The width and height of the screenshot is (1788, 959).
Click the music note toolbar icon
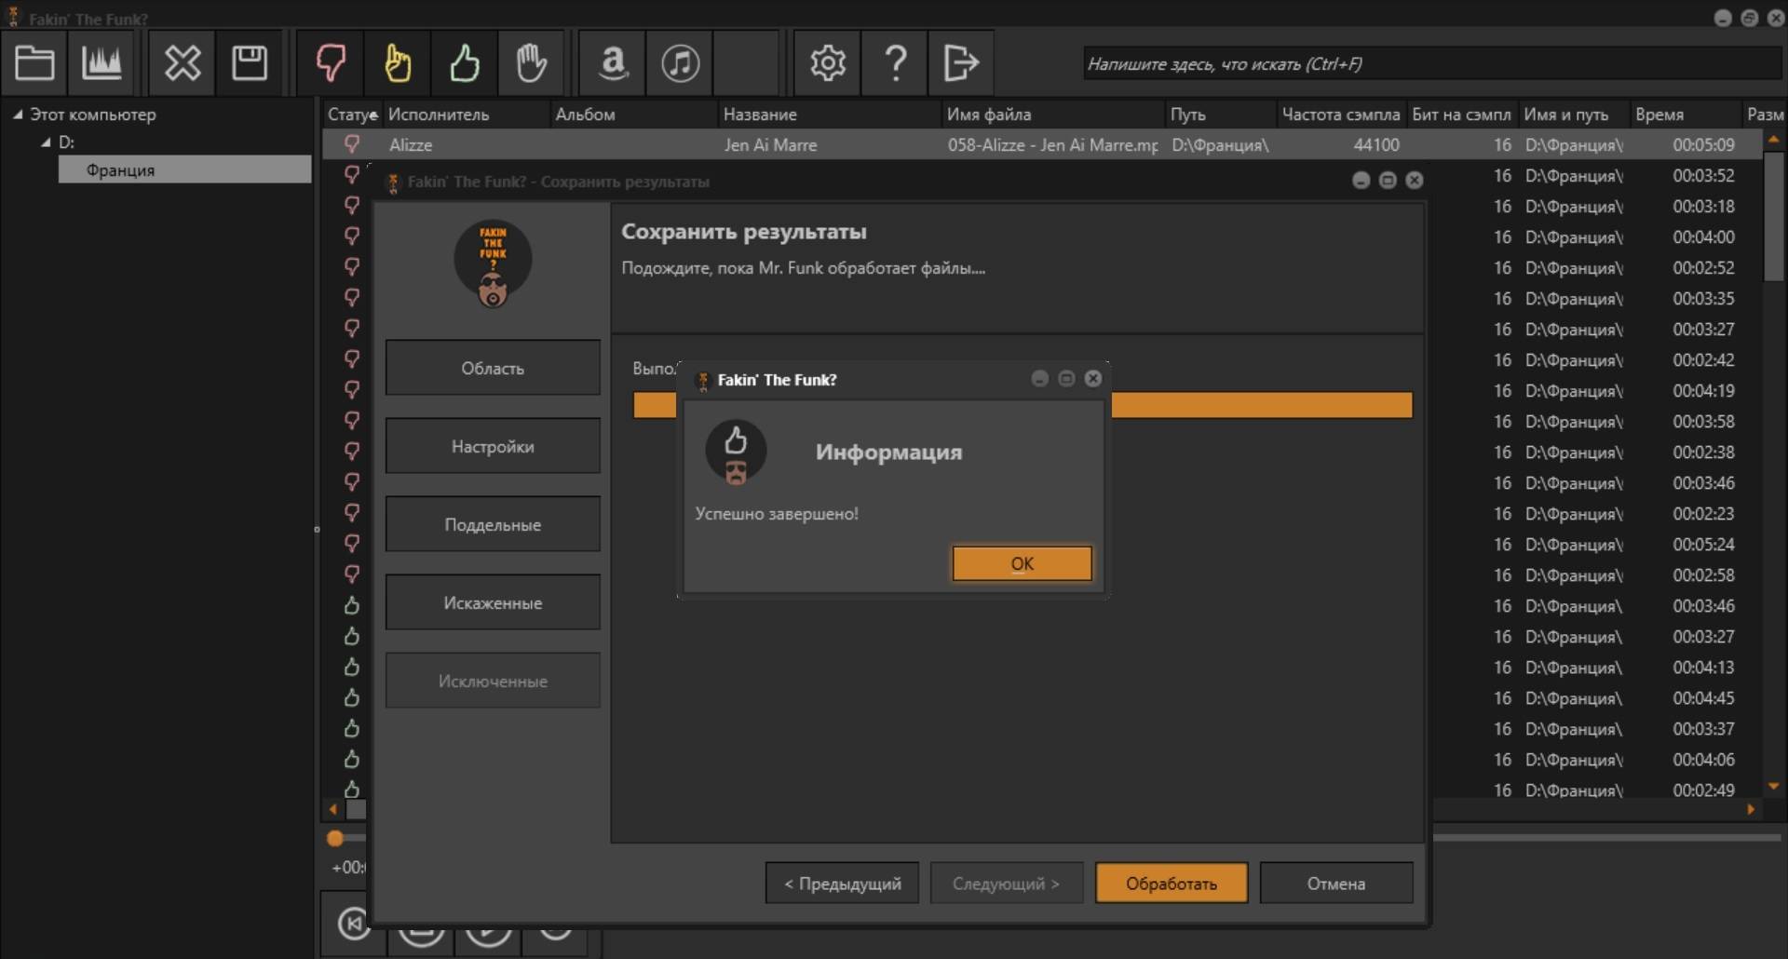pyautogui.click(x=680, y=63)
